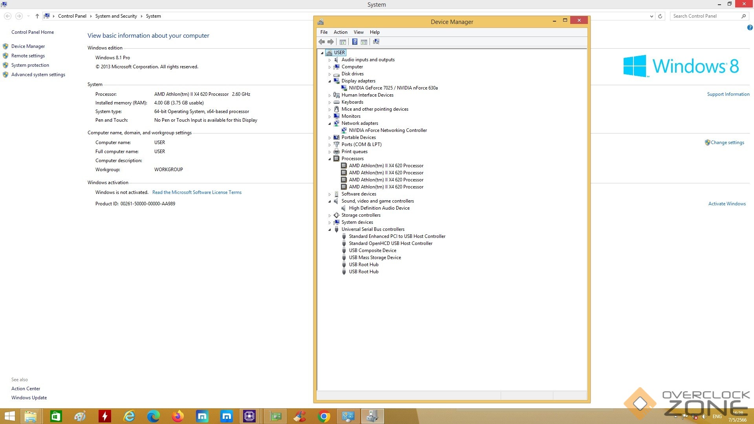Viewport: 754px width, 424px height.
Task: Select NVIDIA GeForce 7025 display adapter
Action: pyautogui.click(x=393, y=88)
